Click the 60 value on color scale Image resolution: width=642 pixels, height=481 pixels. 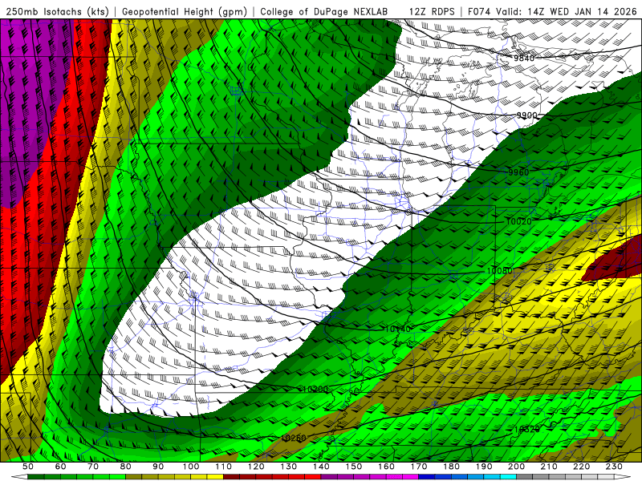[61, 467]
